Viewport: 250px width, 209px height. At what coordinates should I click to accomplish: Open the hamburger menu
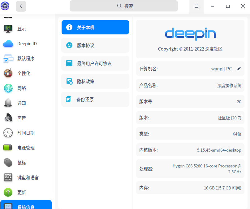point(196,6)
